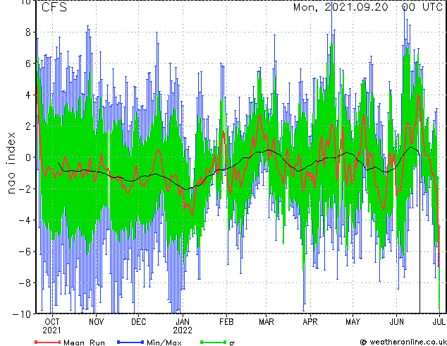Click the CFS model label
This screenshot has width=447, height=346.
click(54, 7)
